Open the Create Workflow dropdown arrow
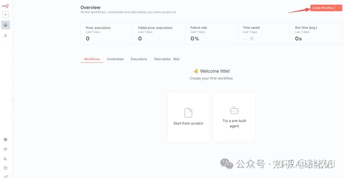Image resolution: width=344 pixels, height=178 pixels. tap(339, 8)
